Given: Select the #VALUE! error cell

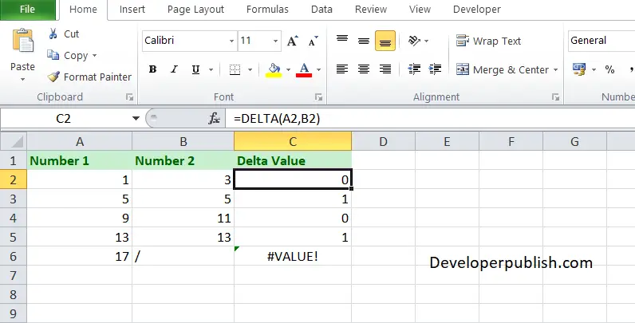Looking at the screenshot, I should [x=293, y=256].
